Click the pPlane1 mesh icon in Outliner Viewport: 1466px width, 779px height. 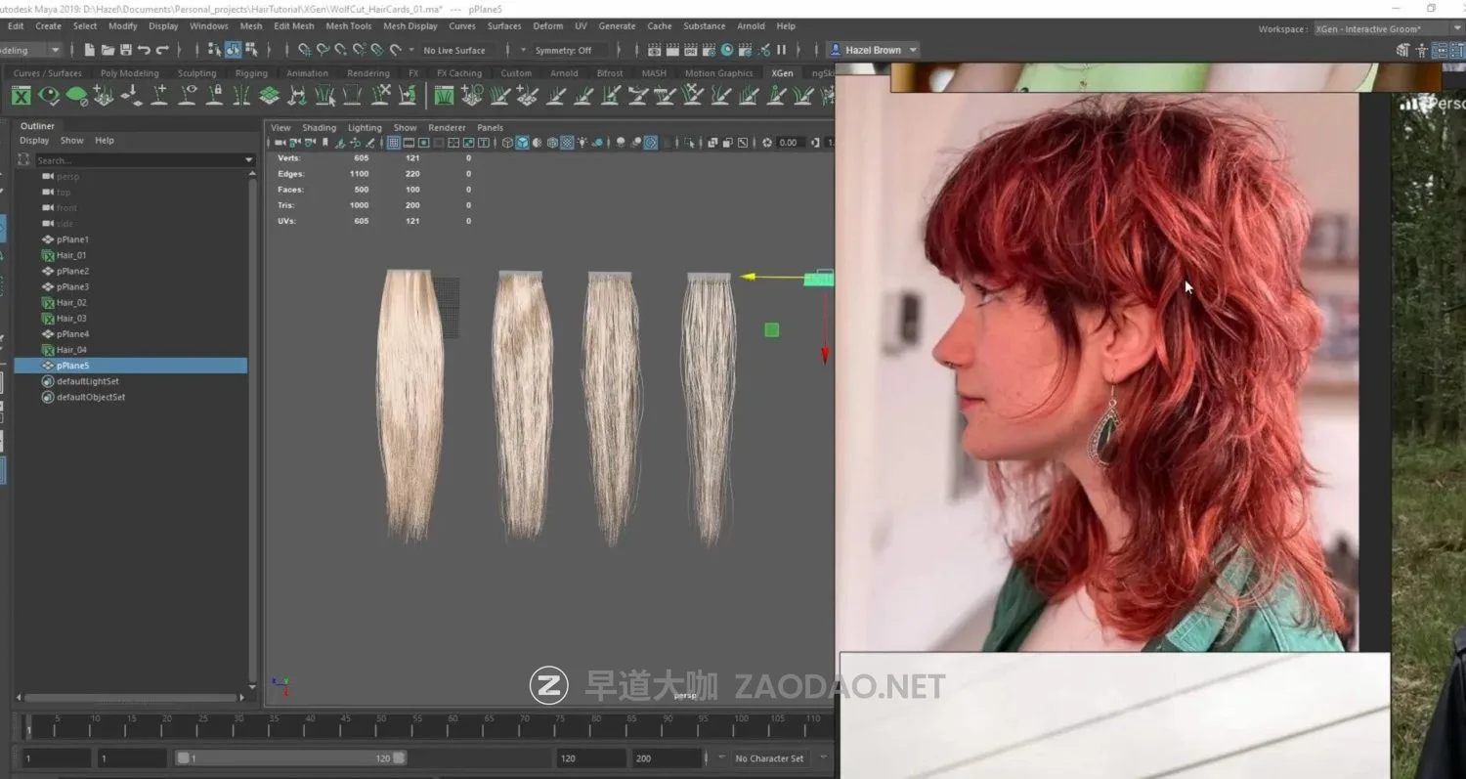click(x=48, y=239)
